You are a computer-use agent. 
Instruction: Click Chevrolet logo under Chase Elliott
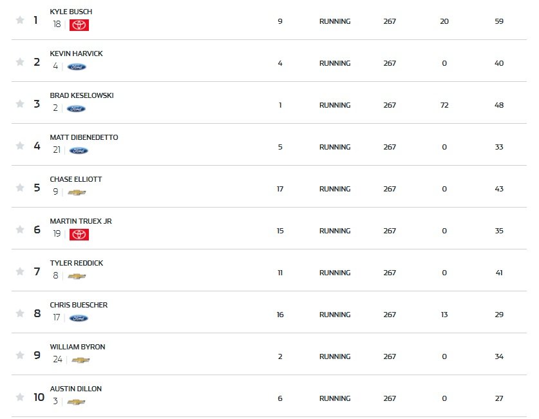77,193
